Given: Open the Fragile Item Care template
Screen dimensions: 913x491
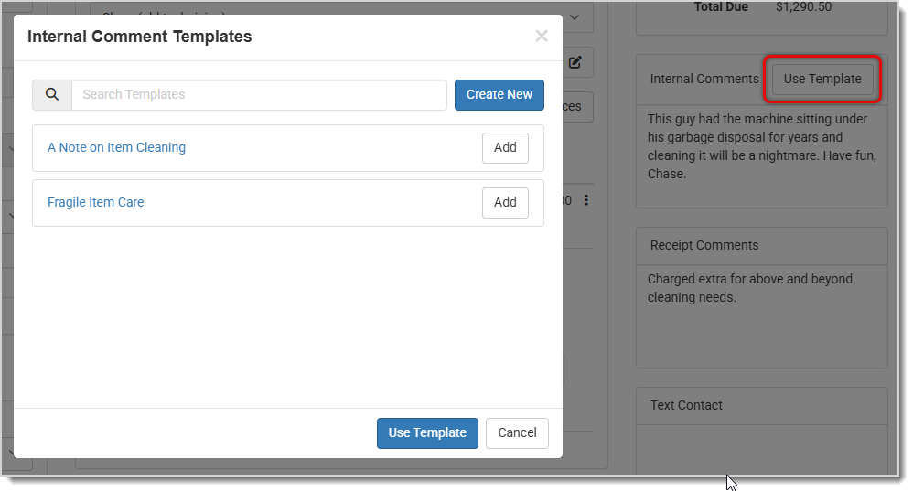Looking at the screenshot, I should coord(96,203).
